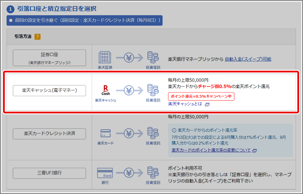
Task: Click the R Cash 楽天キャッシュ logo
Action: point(106,90)
